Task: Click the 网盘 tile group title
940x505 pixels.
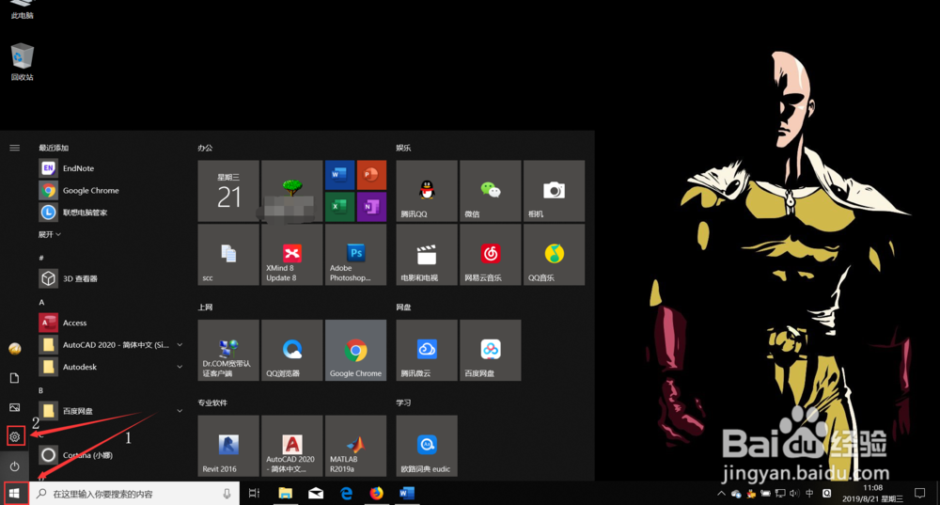Action: click(403, 308)
